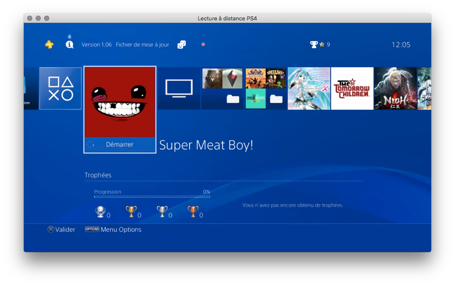Open the folder containing Destiny
Viewport: 455px width, 286px height.
(222, 88)
